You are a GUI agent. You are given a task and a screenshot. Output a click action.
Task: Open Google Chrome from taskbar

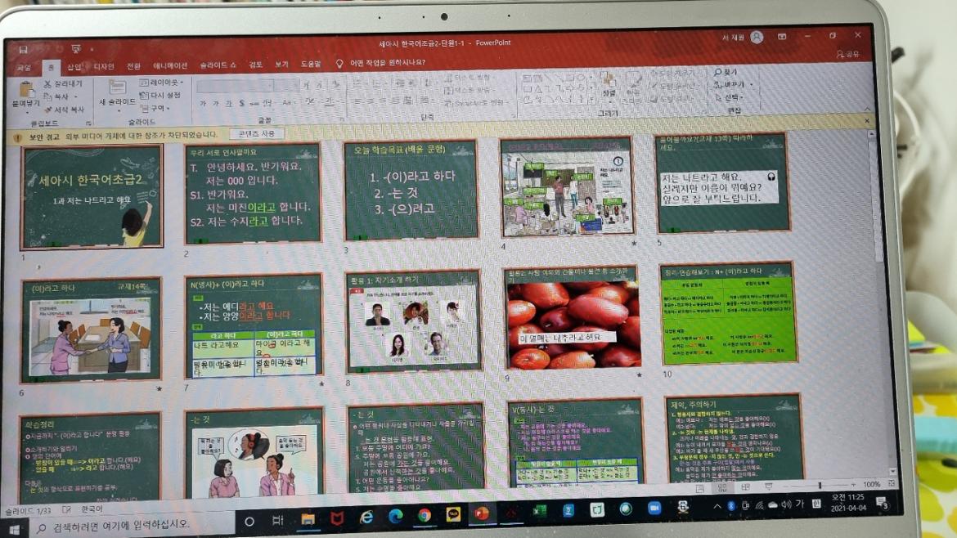425,515
